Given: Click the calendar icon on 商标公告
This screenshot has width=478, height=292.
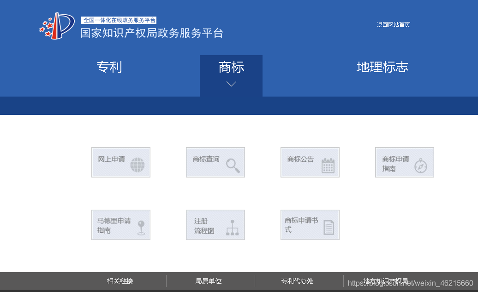Looking at the screenshot, I should click(x=328, y=166).
